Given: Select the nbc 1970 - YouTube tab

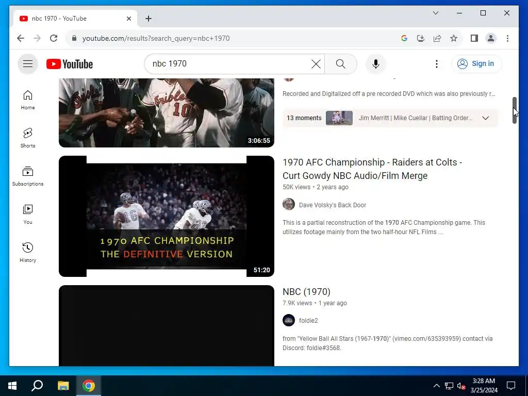Looking at the screenshot, I should point(75,19).
